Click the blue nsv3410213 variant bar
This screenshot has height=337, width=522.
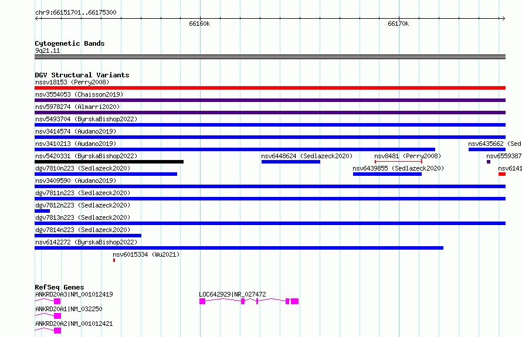pyautogui.click(x=235, y=149)
